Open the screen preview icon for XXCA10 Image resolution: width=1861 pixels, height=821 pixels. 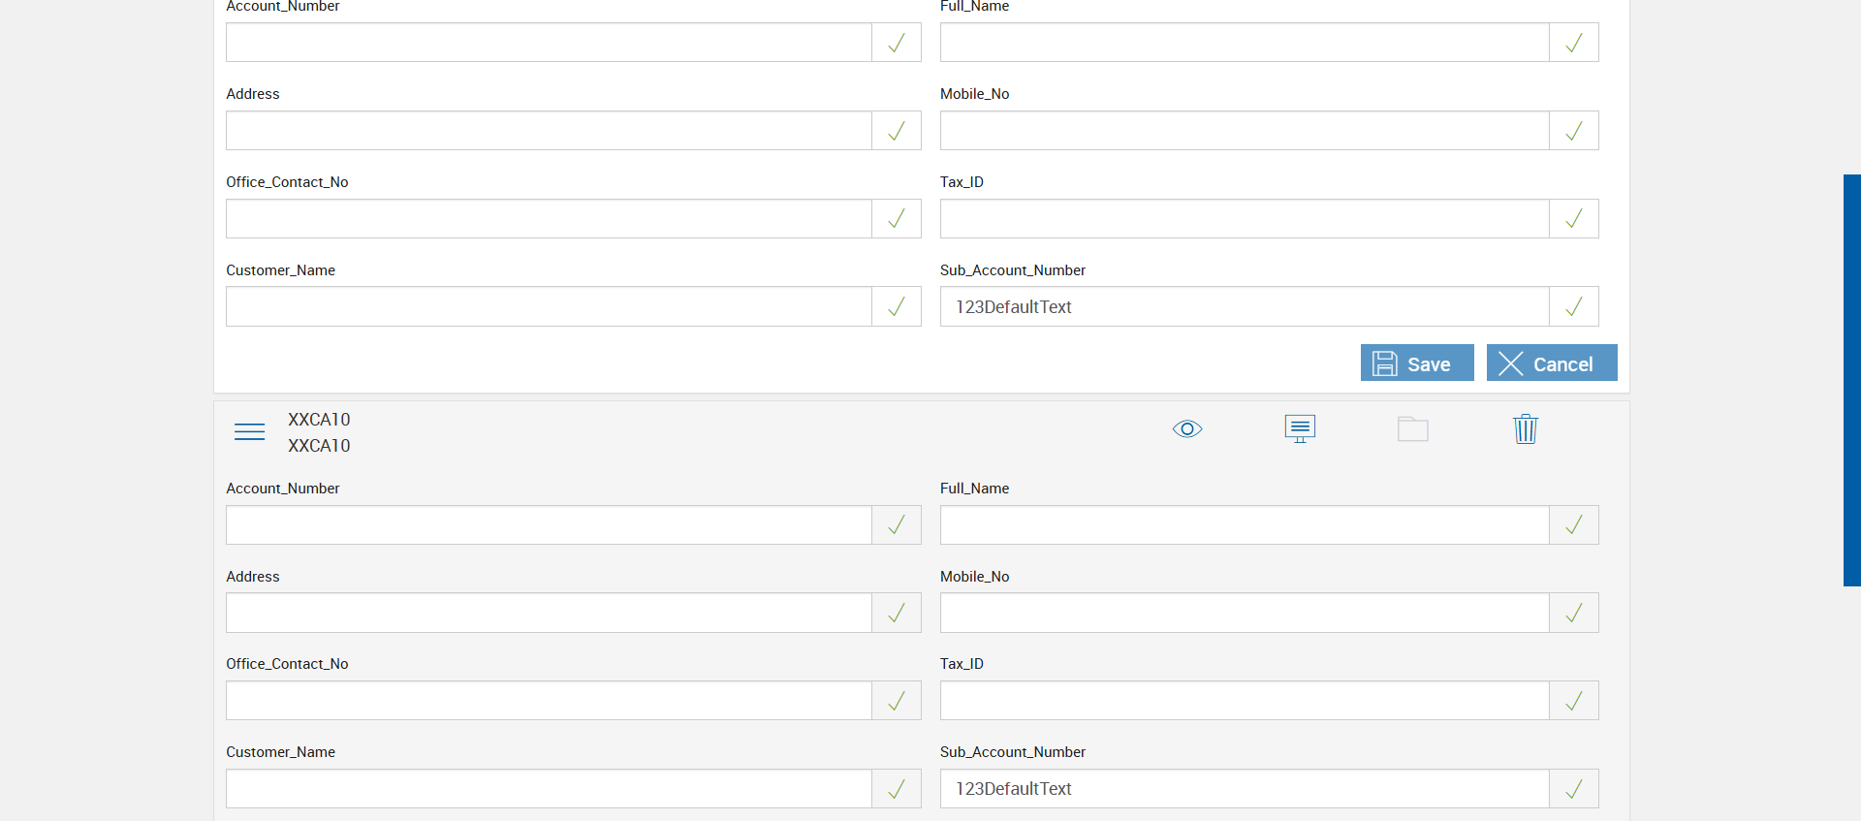1300,428
